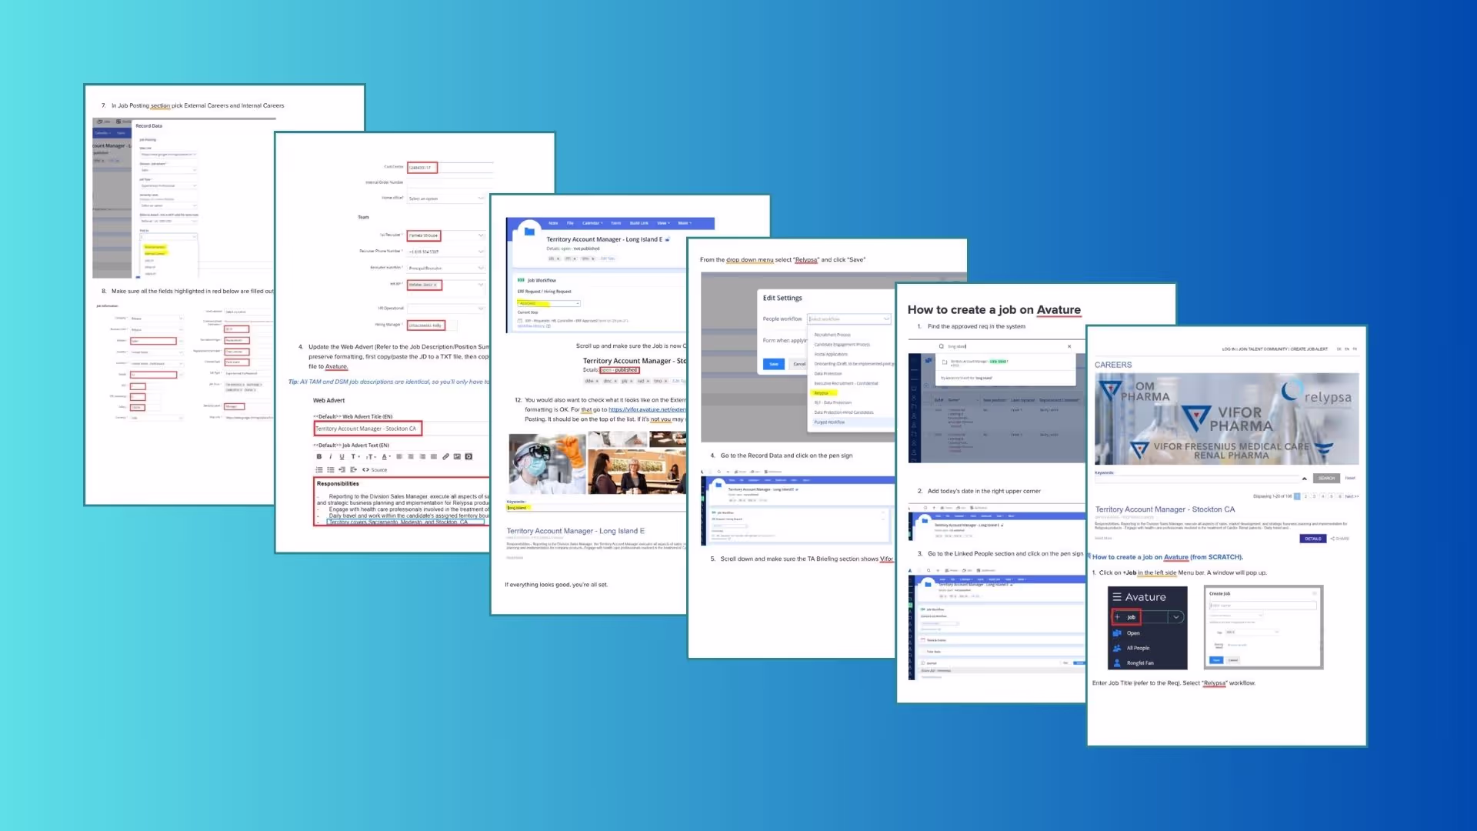
Task: Click the Underline formatting icon
Action: [x=342, y=457]
